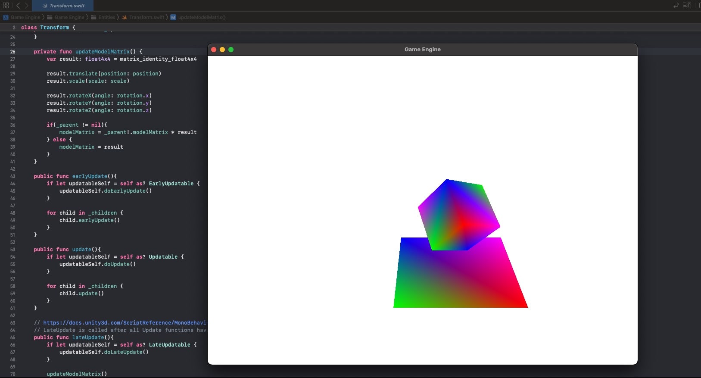Click 'child.update()' call

[x=81, y=294]
